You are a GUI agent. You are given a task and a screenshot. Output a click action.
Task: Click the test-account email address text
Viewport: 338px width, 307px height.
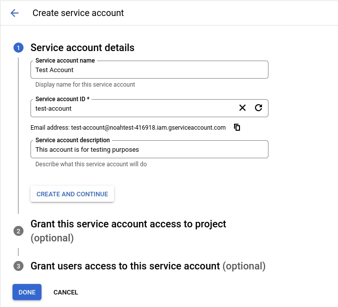pos(148,128)
